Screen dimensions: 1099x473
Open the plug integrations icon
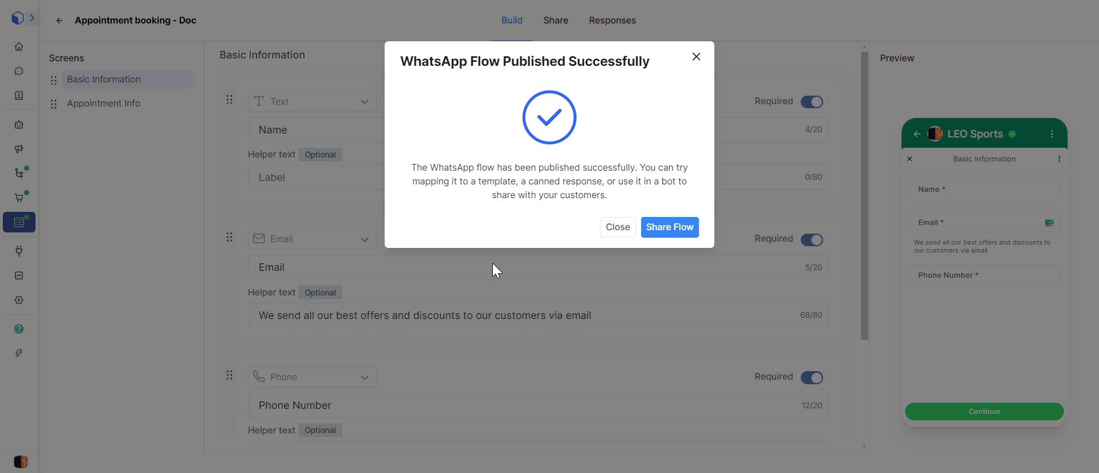point(19,251)
